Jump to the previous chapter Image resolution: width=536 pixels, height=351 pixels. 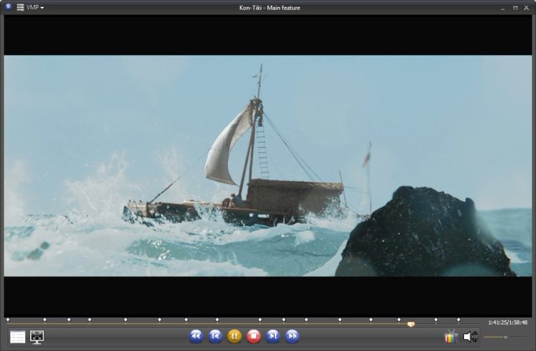coord(216,336)
